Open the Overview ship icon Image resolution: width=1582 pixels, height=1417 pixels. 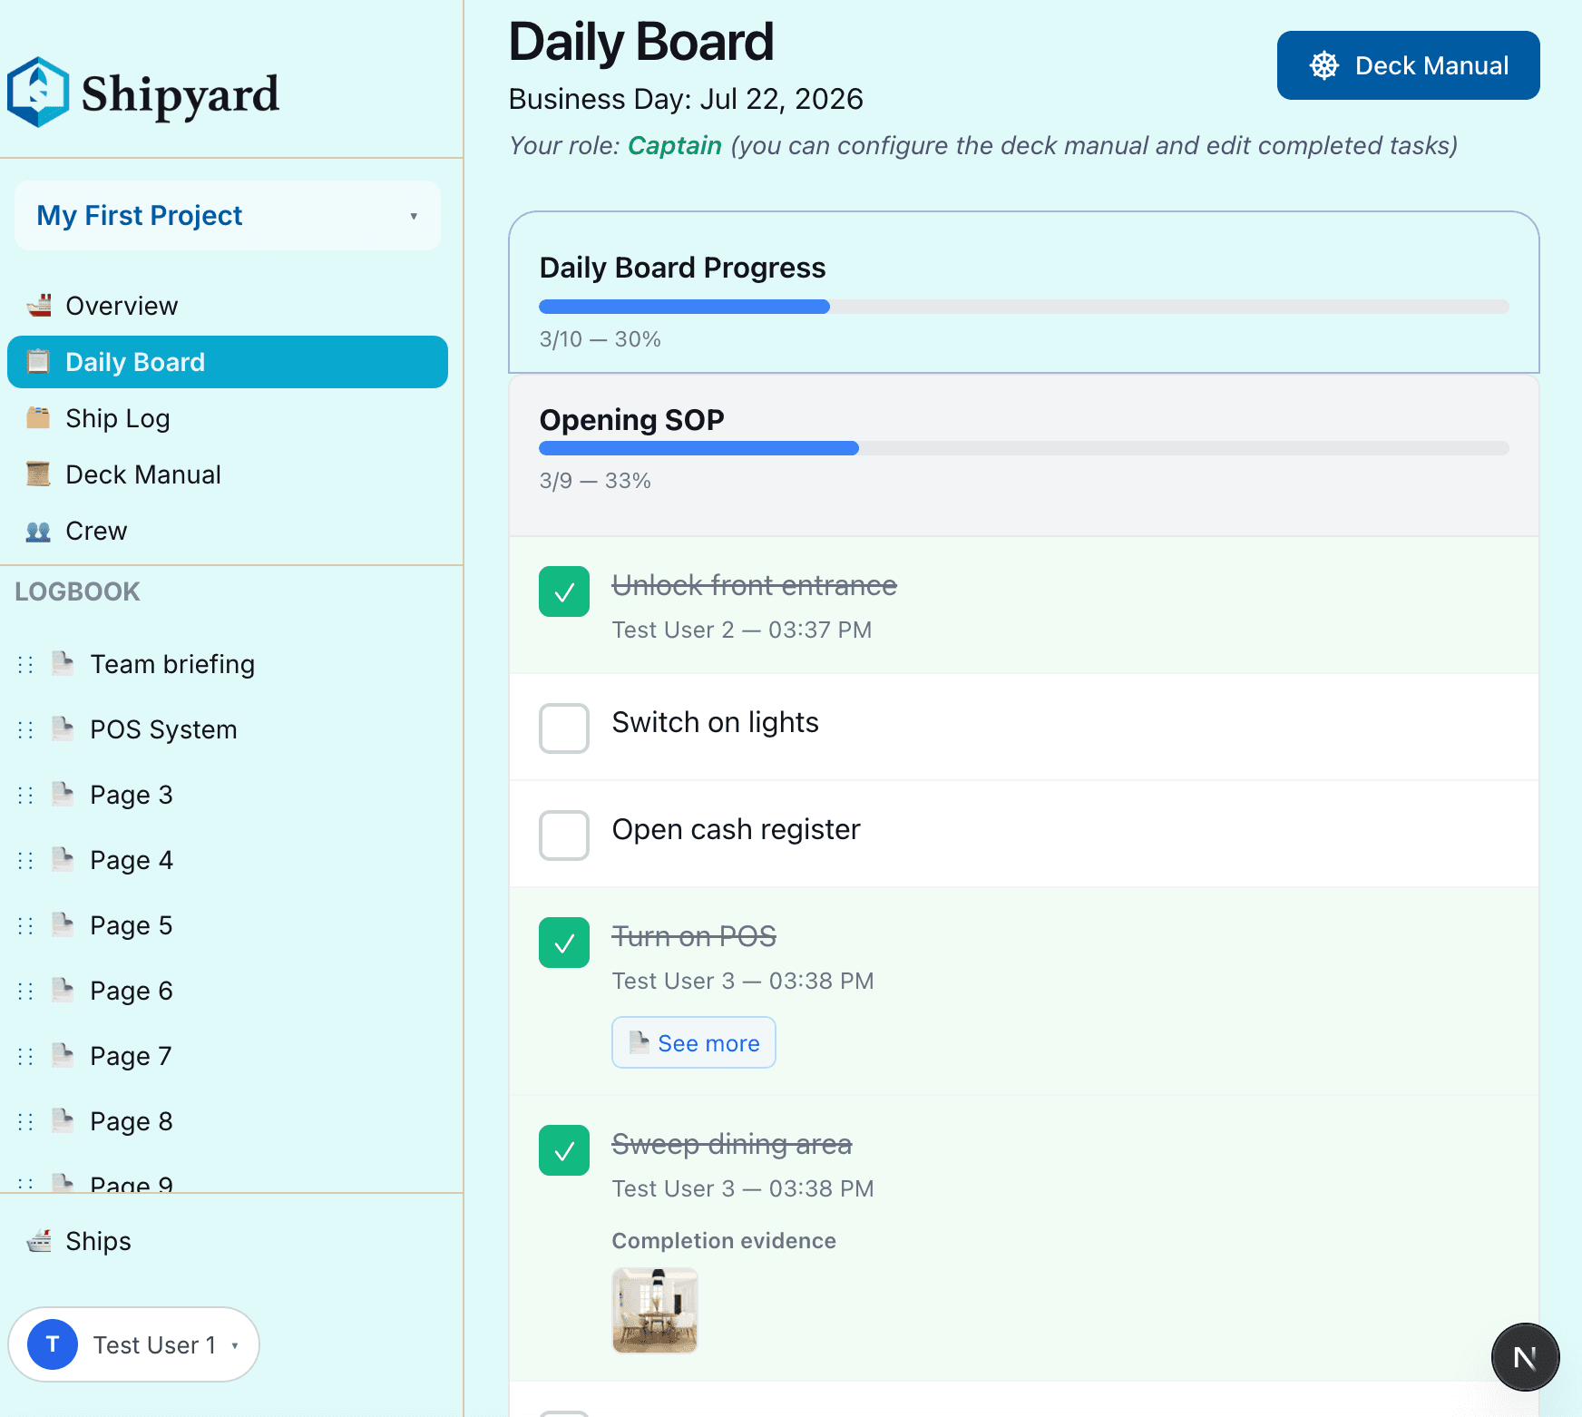[x=39, y=306]
